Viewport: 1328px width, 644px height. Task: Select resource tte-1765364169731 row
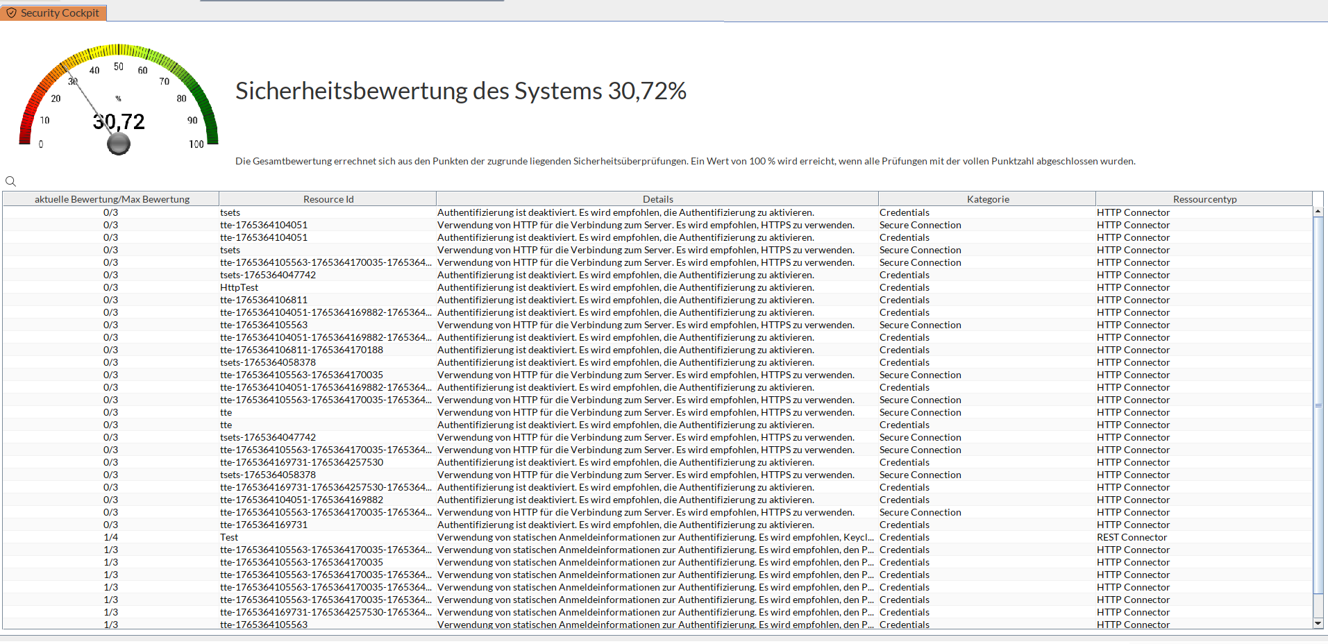click(x=263, y=525)
